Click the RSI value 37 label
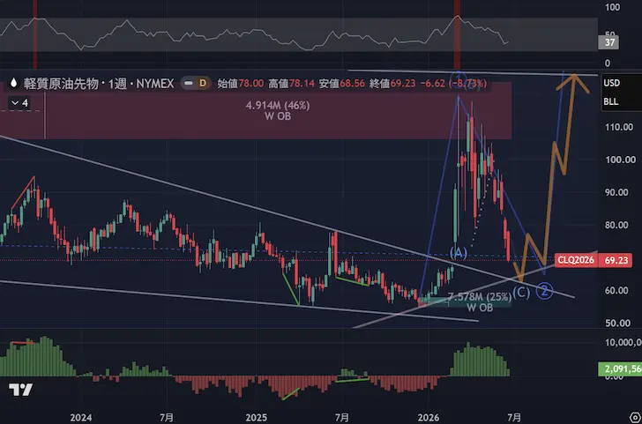The width and height of the screenshot is (642, 424). 609,42
